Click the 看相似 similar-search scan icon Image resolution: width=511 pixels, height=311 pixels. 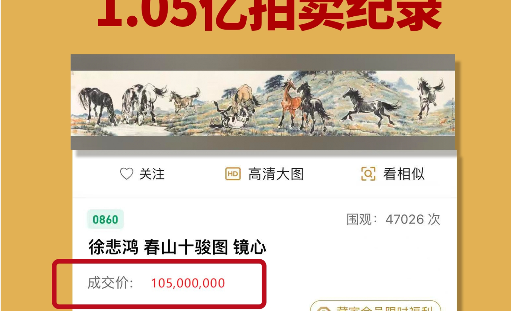coord(368,174)
